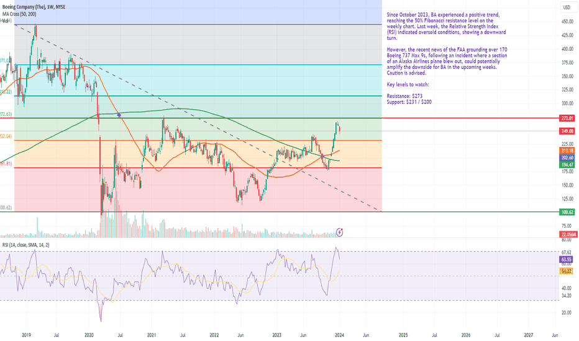The height and width of the screenshot is (341, 579).
Task: Open the USD currency selector
Action: [x=567, y=7]
